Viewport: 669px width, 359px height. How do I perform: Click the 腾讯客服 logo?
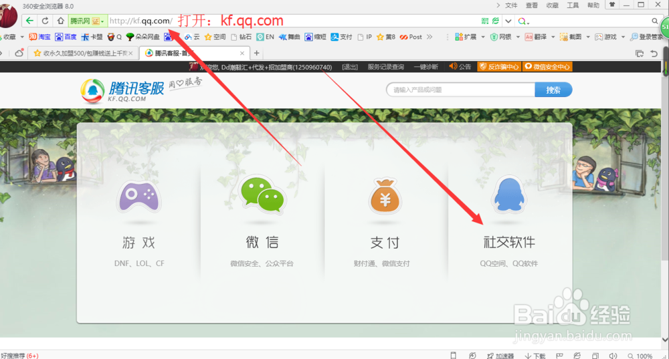pyautogui.click(x=122, y=91)
